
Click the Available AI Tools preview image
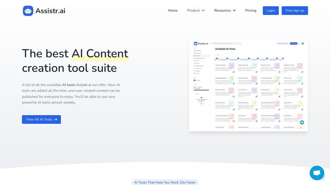(248, 85)
